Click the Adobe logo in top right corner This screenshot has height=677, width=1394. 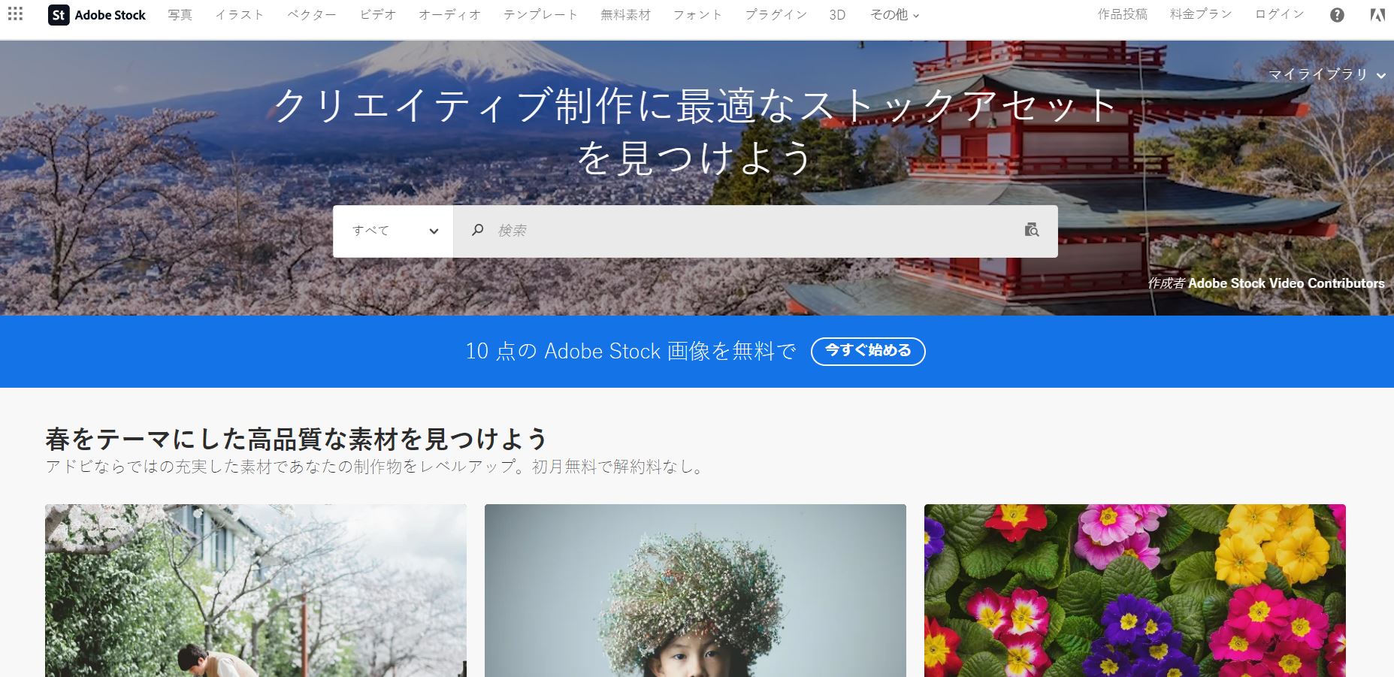click(1379, 14)
